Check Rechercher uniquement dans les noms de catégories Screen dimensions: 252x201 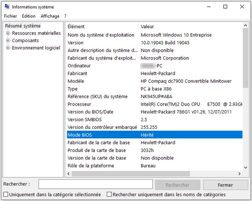pos(109,195)
